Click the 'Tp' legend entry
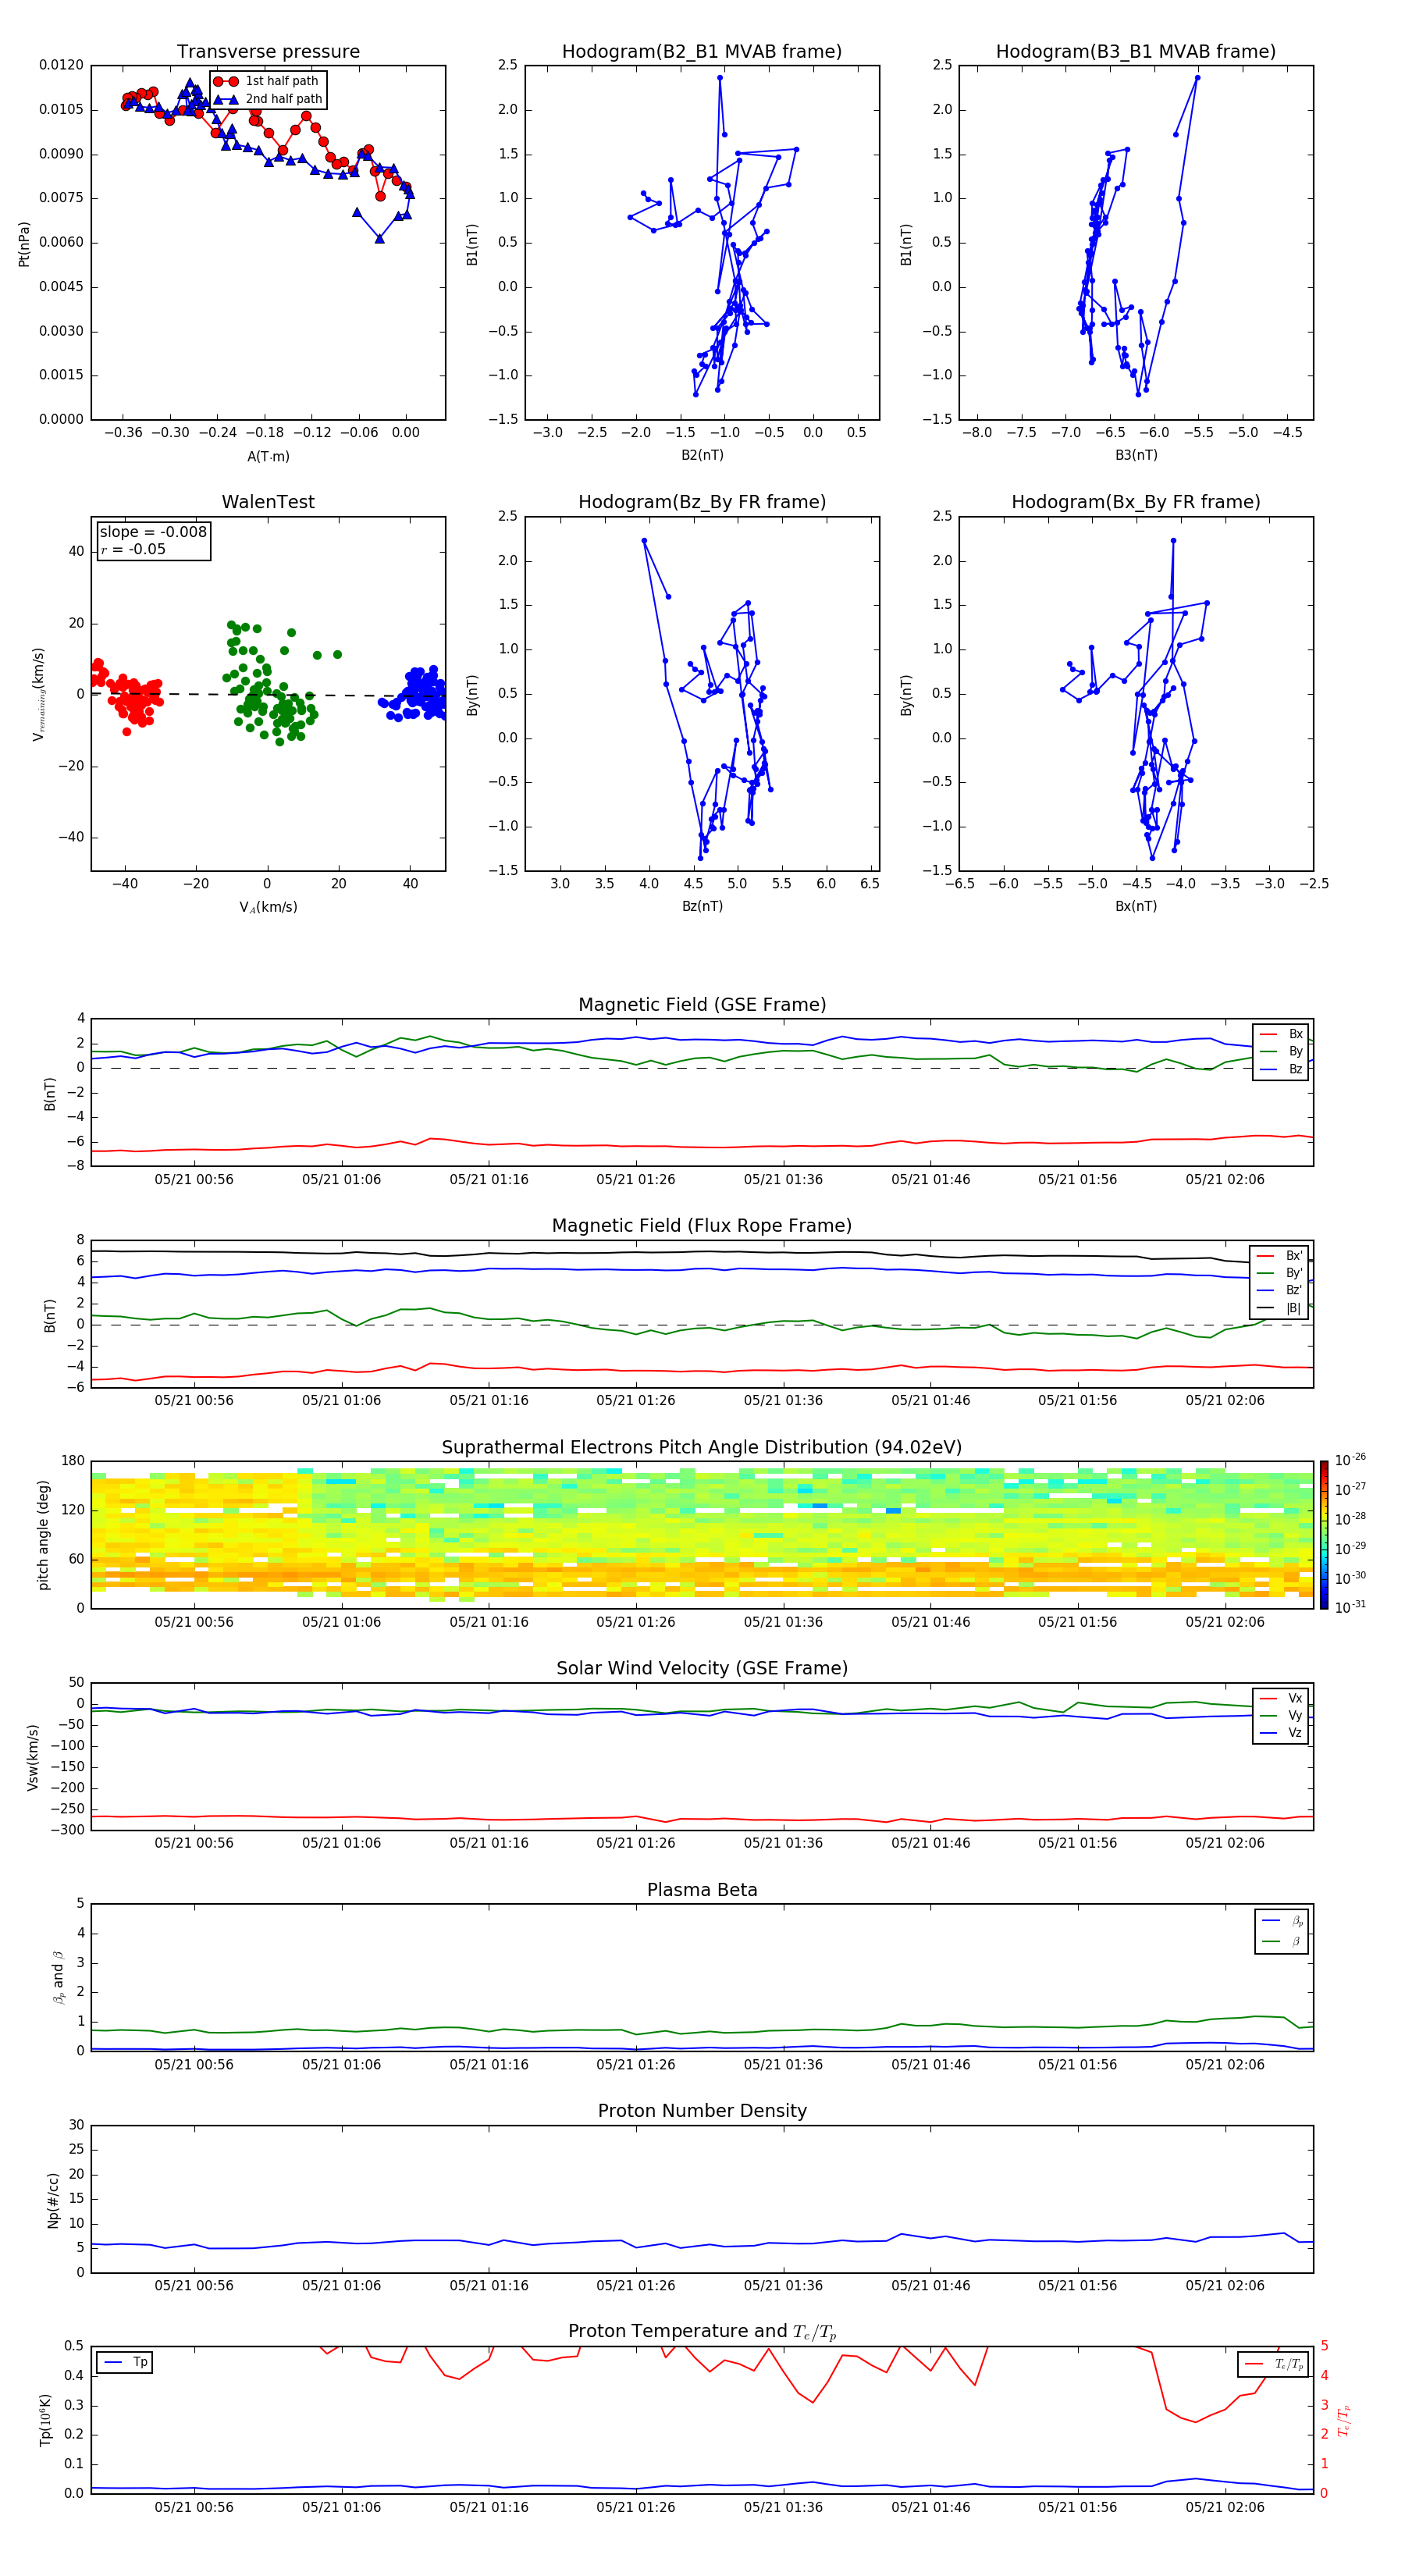This screenshot has width=1405, height=2576. point(124,2362)
